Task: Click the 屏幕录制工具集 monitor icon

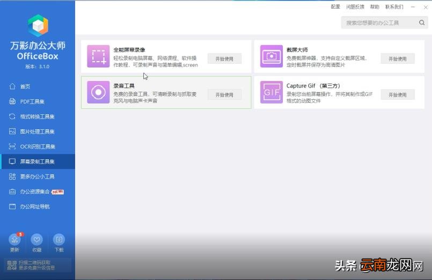Action: (12, 161)
